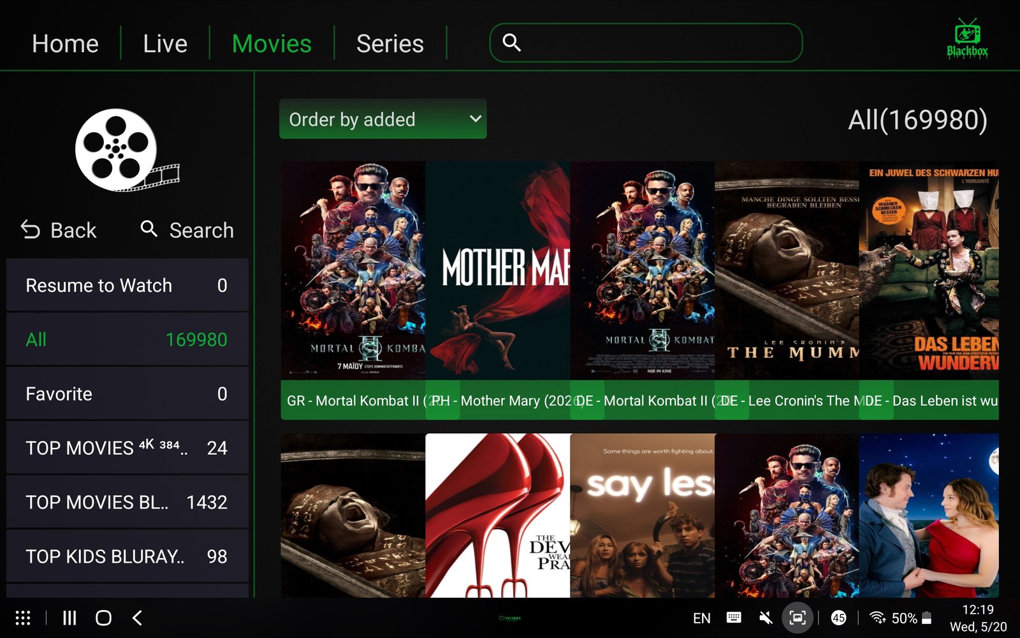Open DE - Mortal Kombat II poster
The height and width of the screenshot is (638, 1020).
click(x=643, y=271)
